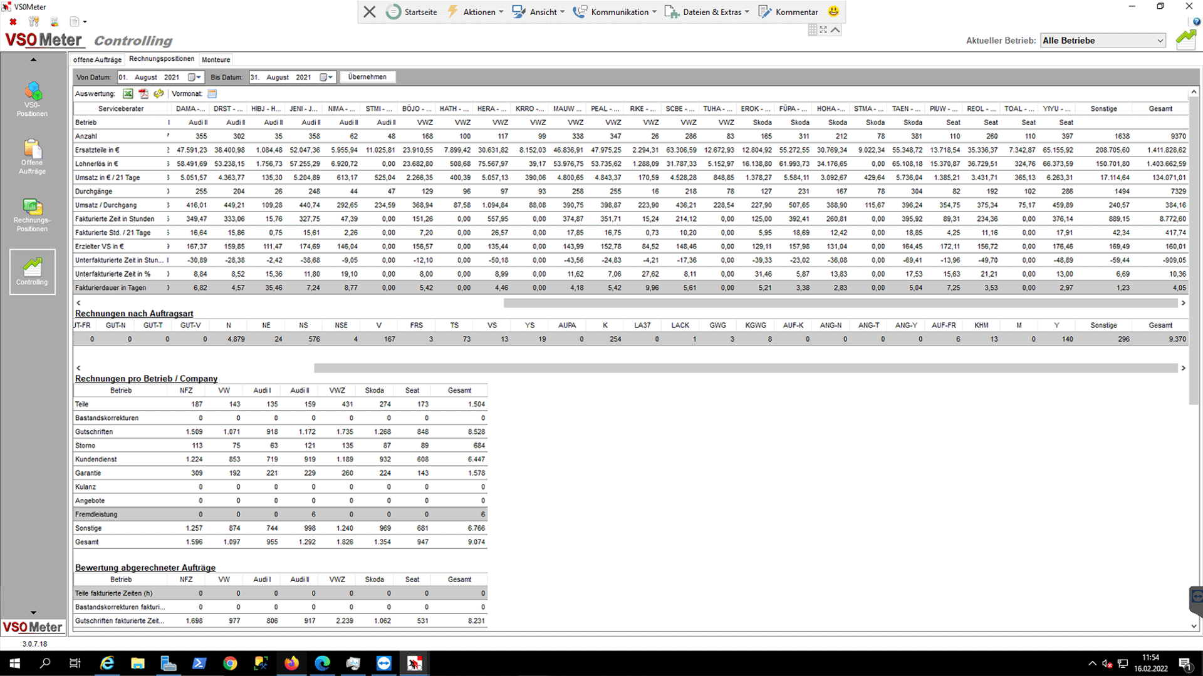Open the Kommunikation menu
The image size is (1203, 676).
615,12
